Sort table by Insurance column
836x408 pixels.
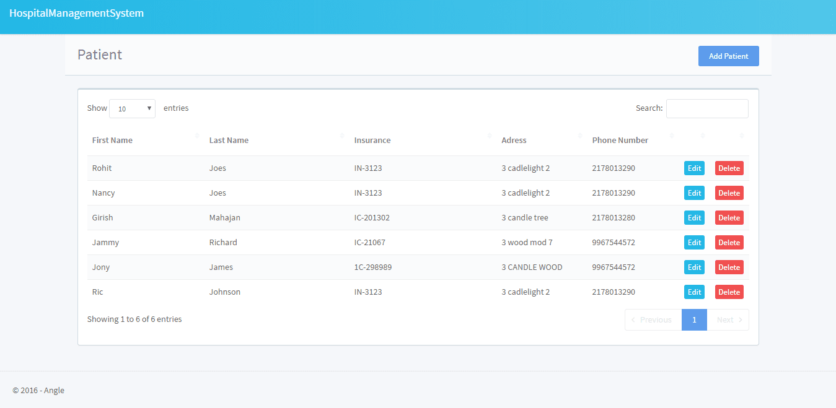(372, 140)
